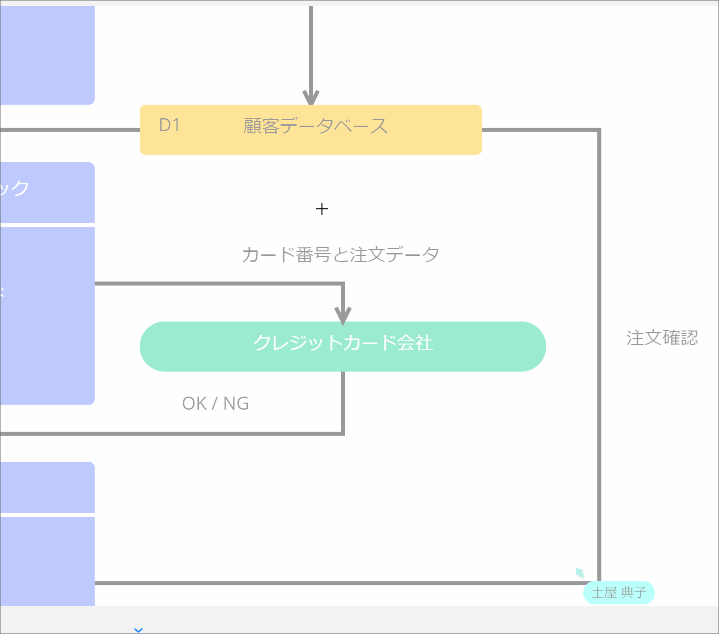Select the cut-off purple box at top left
The width and height of the screenshot is (719, 634).
pos(48,55)
